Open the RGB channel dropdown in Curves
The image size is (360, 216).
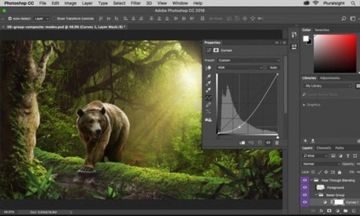pyautogui.click(x=240, y=67)
